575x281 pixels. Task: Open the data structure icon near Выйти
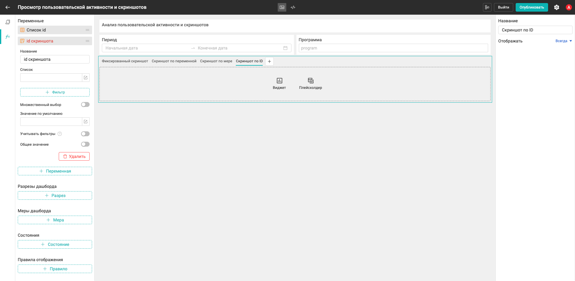(487, 7)
